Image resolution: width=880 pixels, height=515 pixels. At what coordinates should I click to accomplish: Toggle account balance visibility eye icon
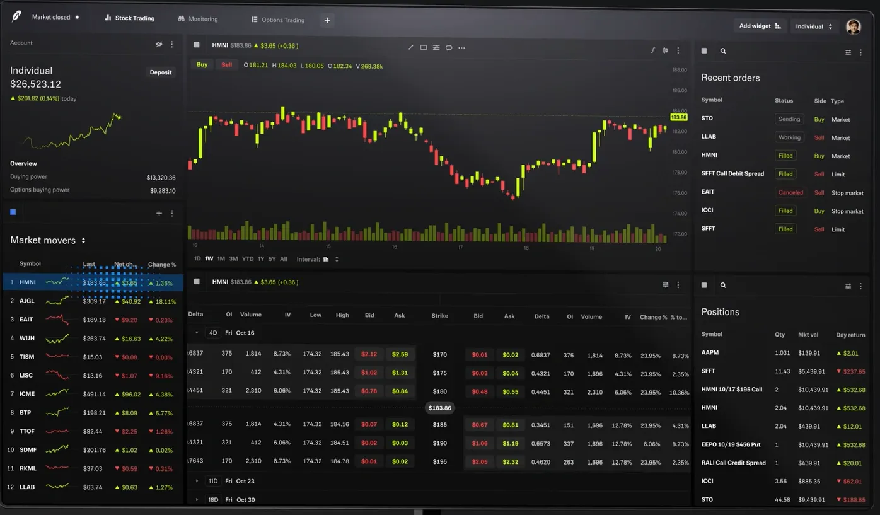(x=159, y=44)
